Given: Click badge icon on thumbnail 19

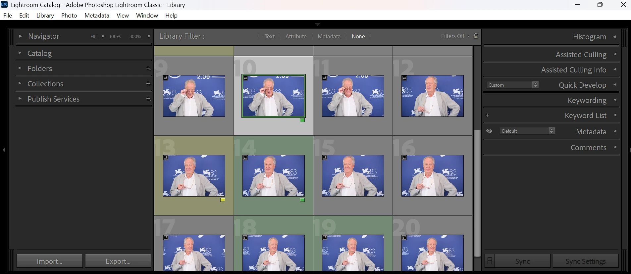Looking at the screenshot, I should (x=325, y=238).
